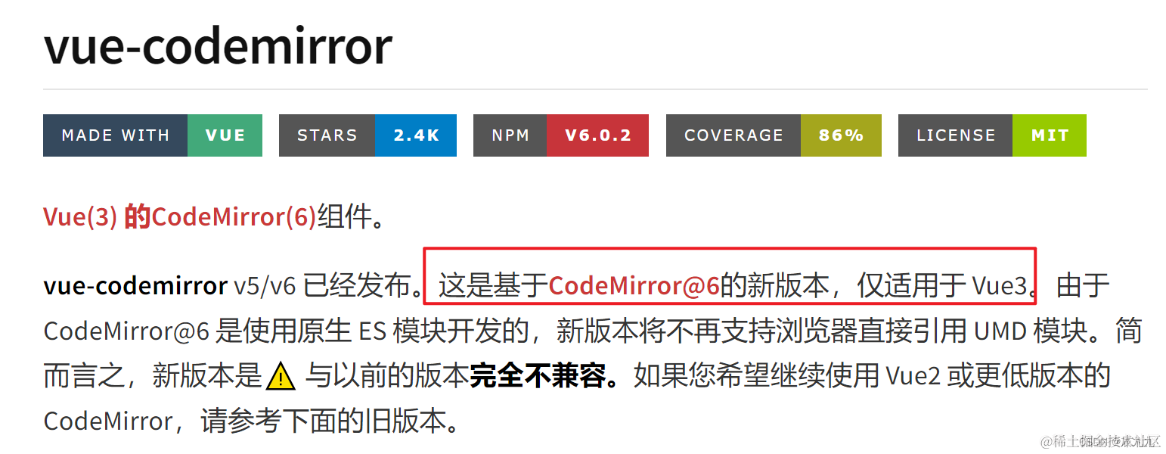Click the COVERAGE badge label

tap(733, 135)
